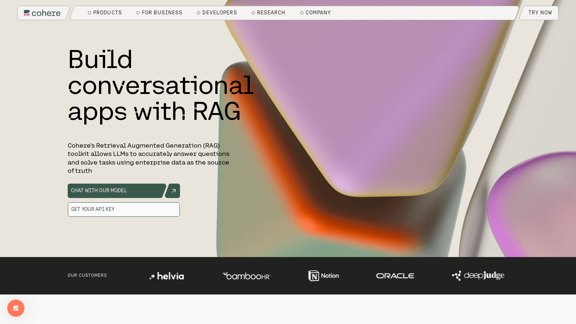
Task: Open the Developers menu
Action: point(217,13)
